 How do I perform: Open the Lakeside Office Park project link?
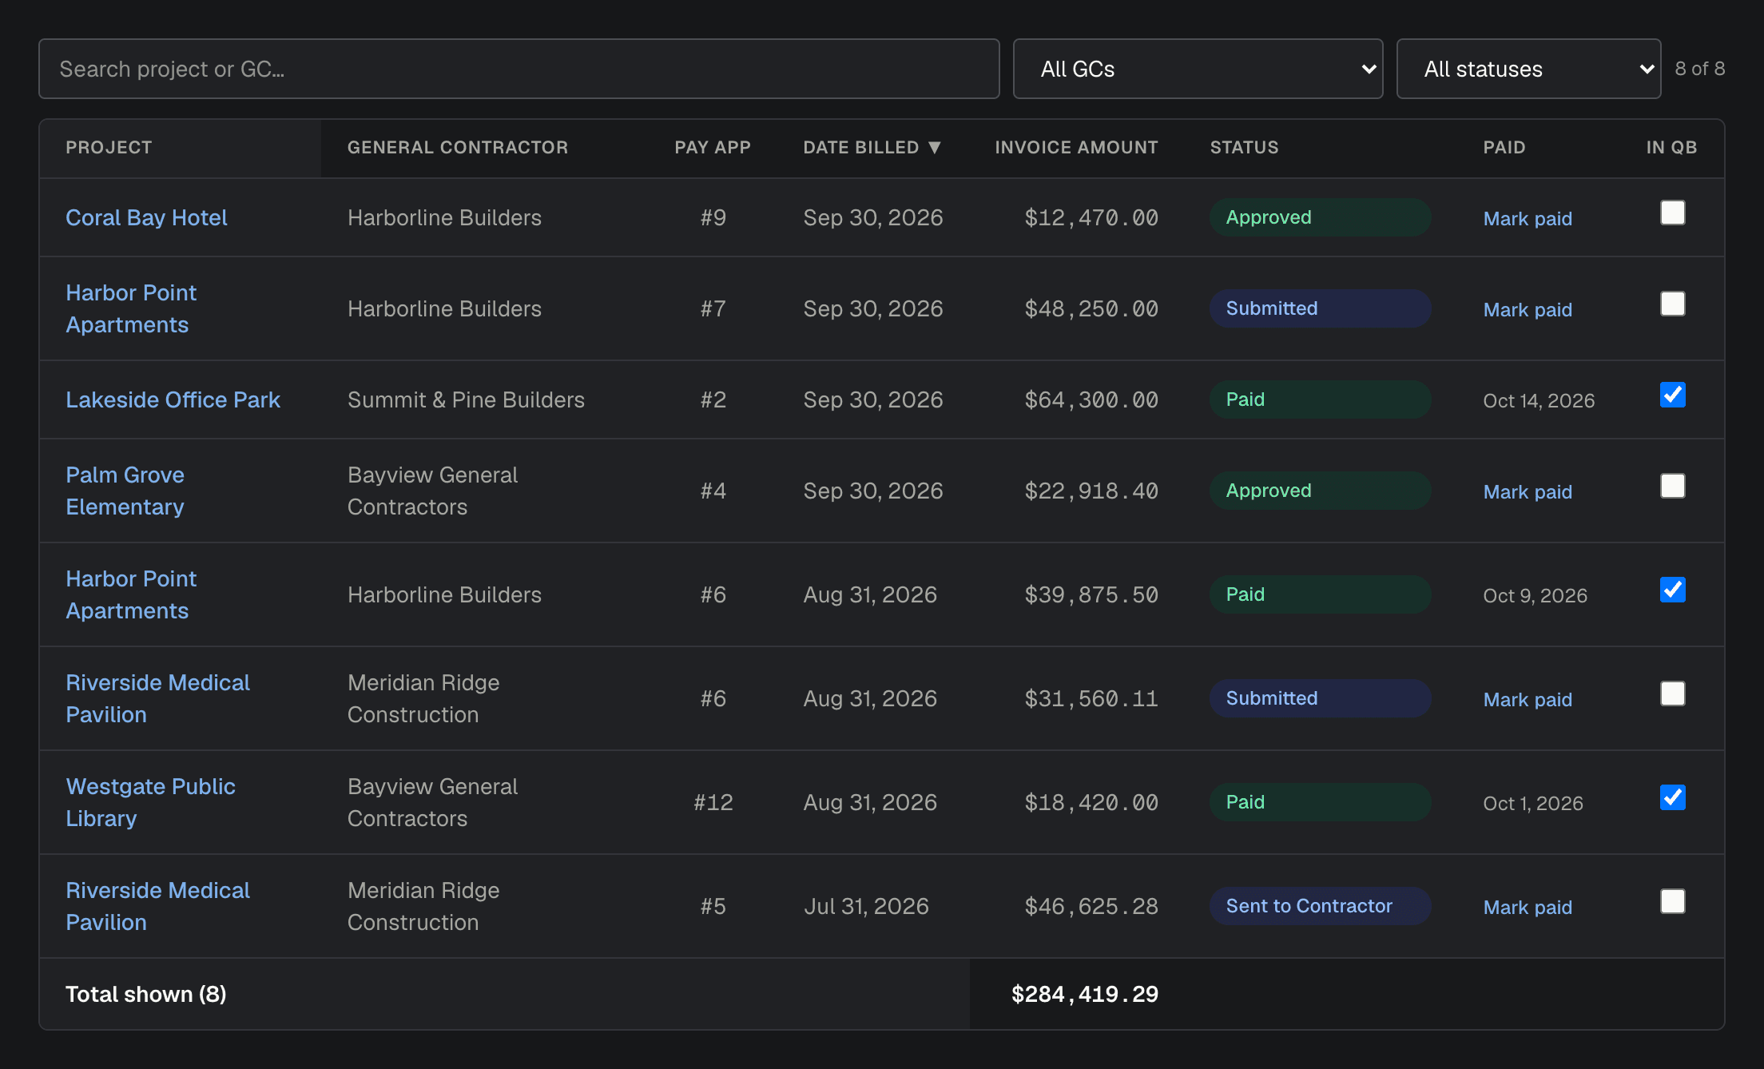pyautogui.click(x=173, y=399)
